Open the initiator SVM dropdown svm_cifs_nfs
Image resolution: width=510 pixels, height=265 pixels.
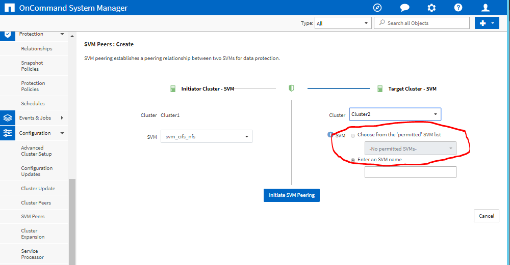[206, 136]
